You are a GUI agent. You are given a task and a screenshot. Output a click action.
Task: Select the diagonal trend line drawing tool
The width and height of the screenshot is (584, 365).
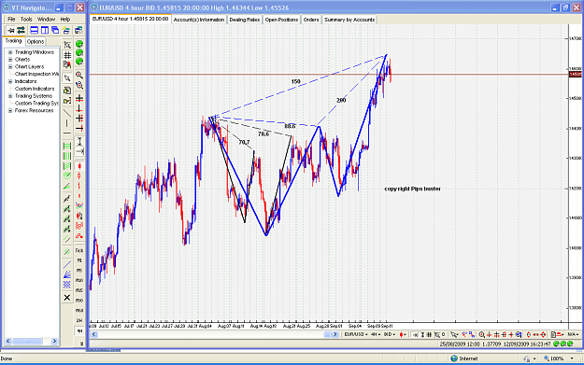(x=67, y=113)
